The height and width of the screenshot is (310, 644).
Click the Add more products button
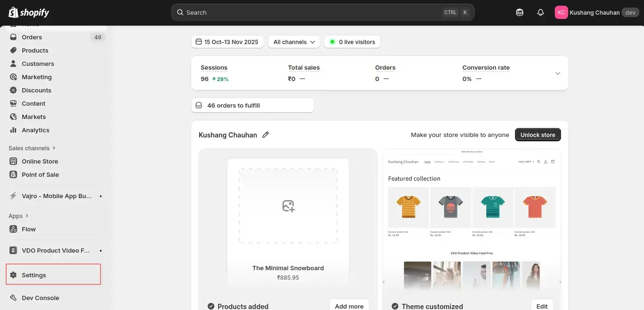point(349,306)
